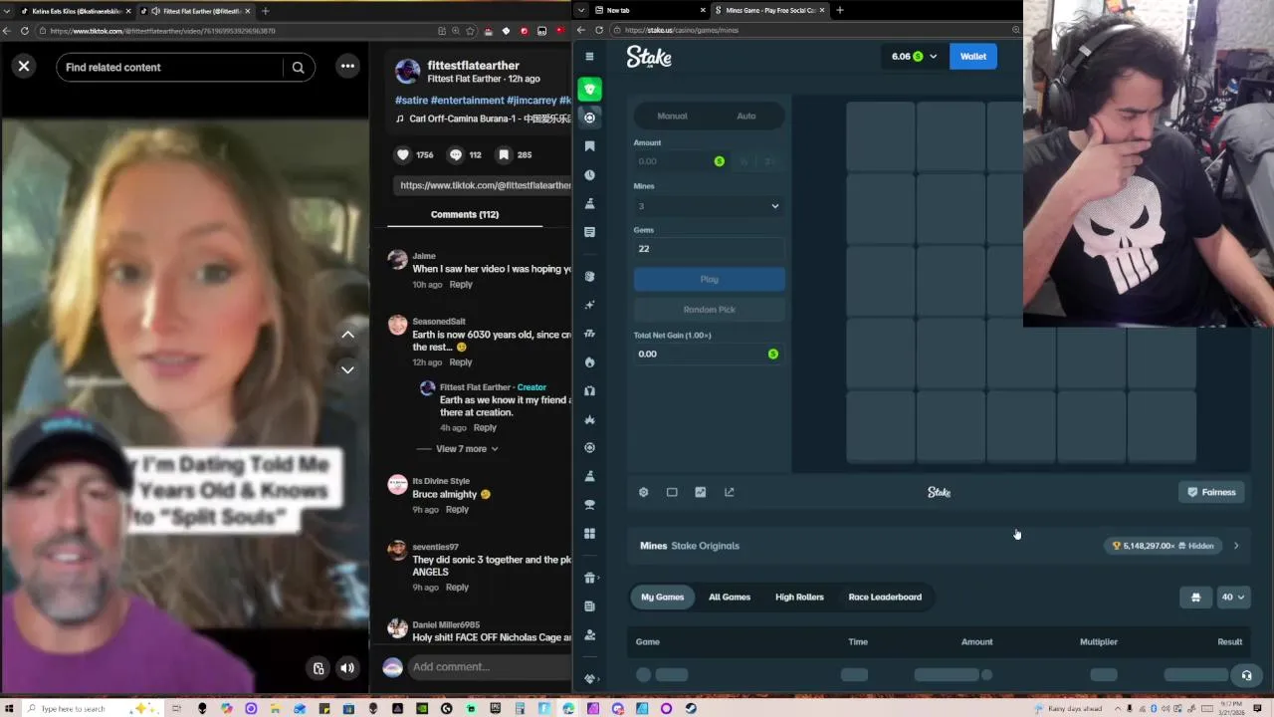Open the Wallet button

tap(972, 57)
